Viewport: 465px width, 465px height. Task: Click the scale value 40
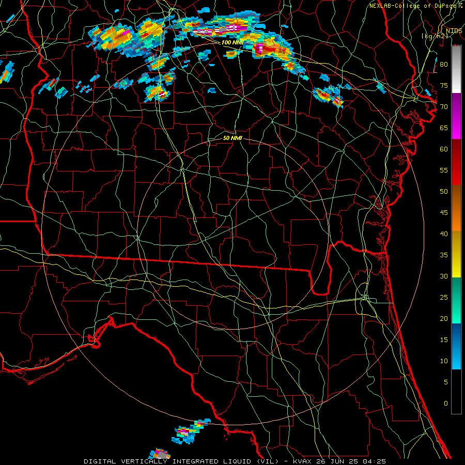(x=444, y=234)
